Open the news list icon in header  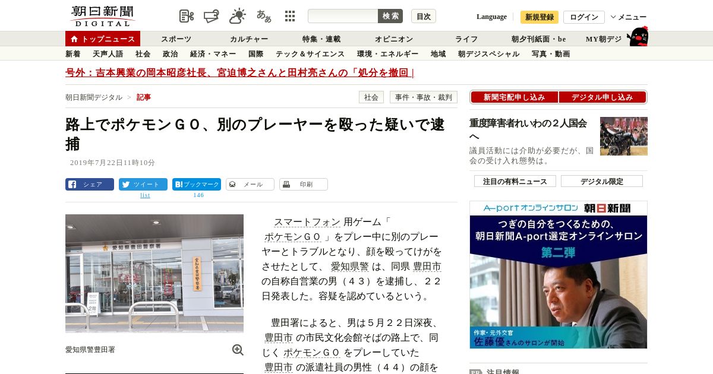coord(187,16)
